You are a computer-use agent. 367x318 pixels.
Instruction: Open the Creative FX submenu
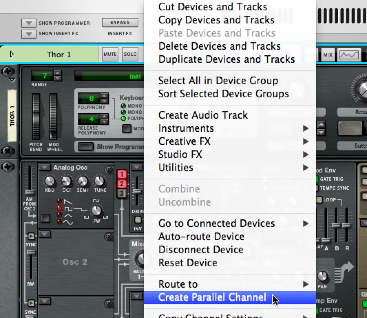[x=230, y=141]
